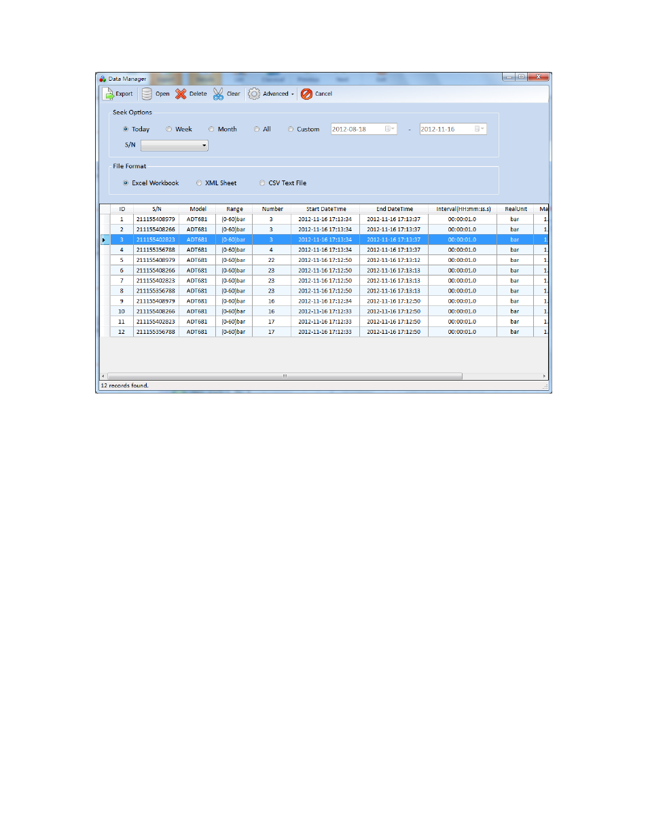Select the Week seek option
The height and width of the screenshot is (838, 648).
tap(169, 129)
